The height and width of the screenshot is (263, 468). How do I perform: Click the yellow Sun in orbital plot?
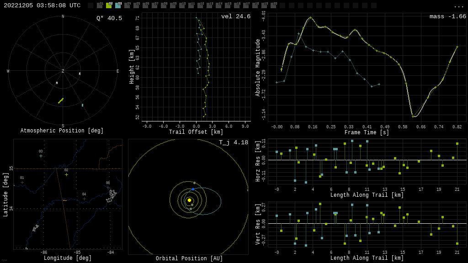(189, 200)
